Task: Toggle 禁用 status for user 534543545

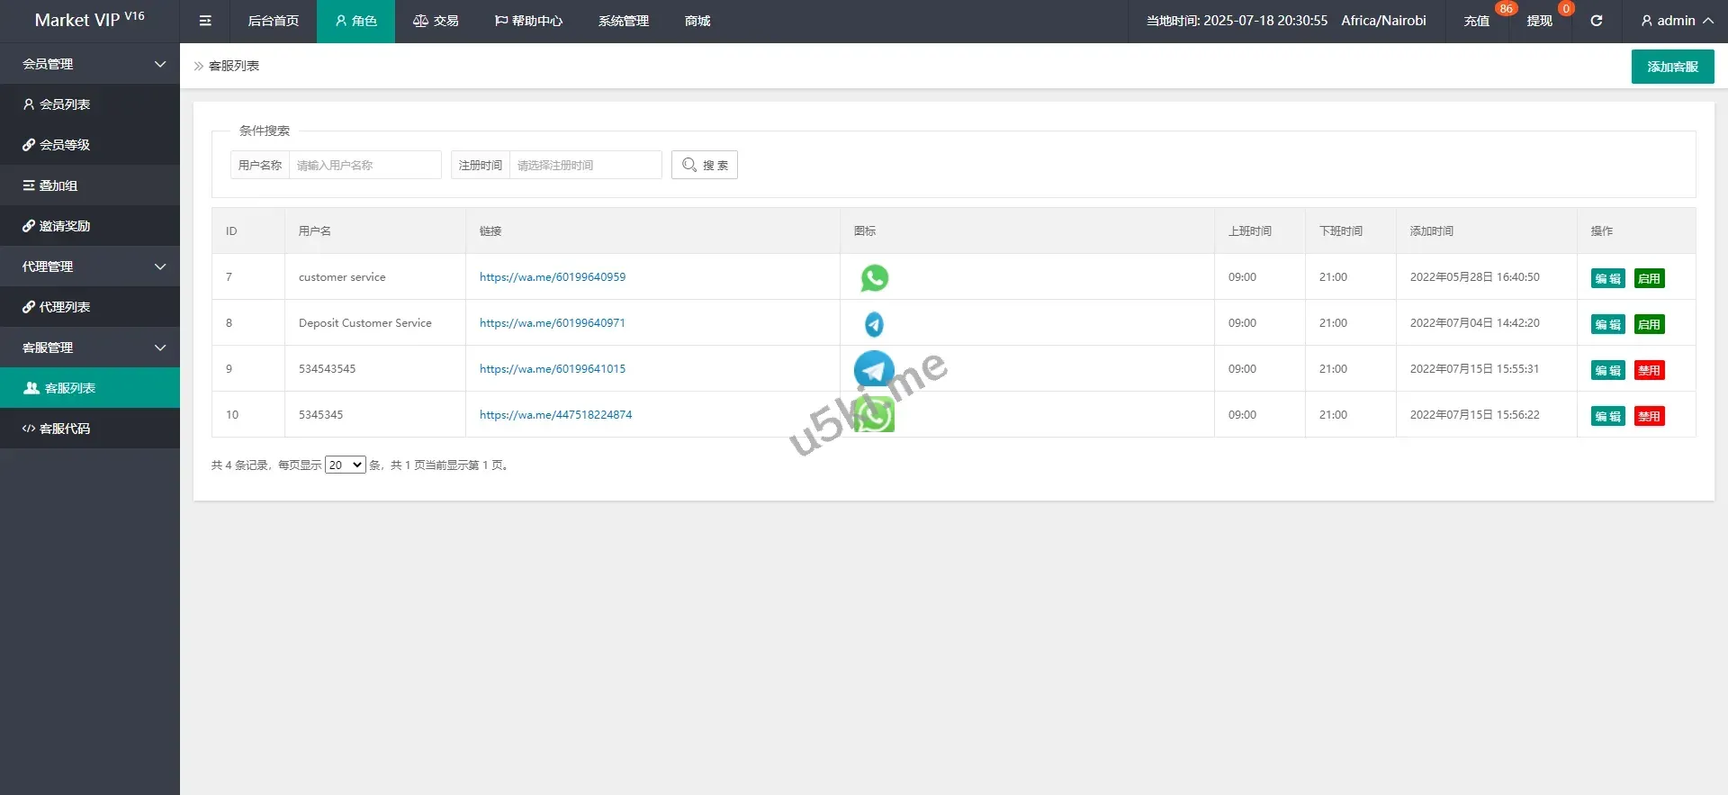Action: click(1649, 370)
